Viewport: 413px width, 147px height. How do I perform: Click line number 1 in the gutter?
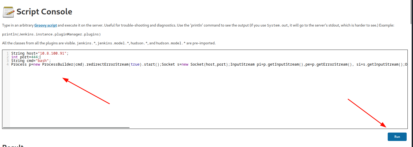(8, 53)
